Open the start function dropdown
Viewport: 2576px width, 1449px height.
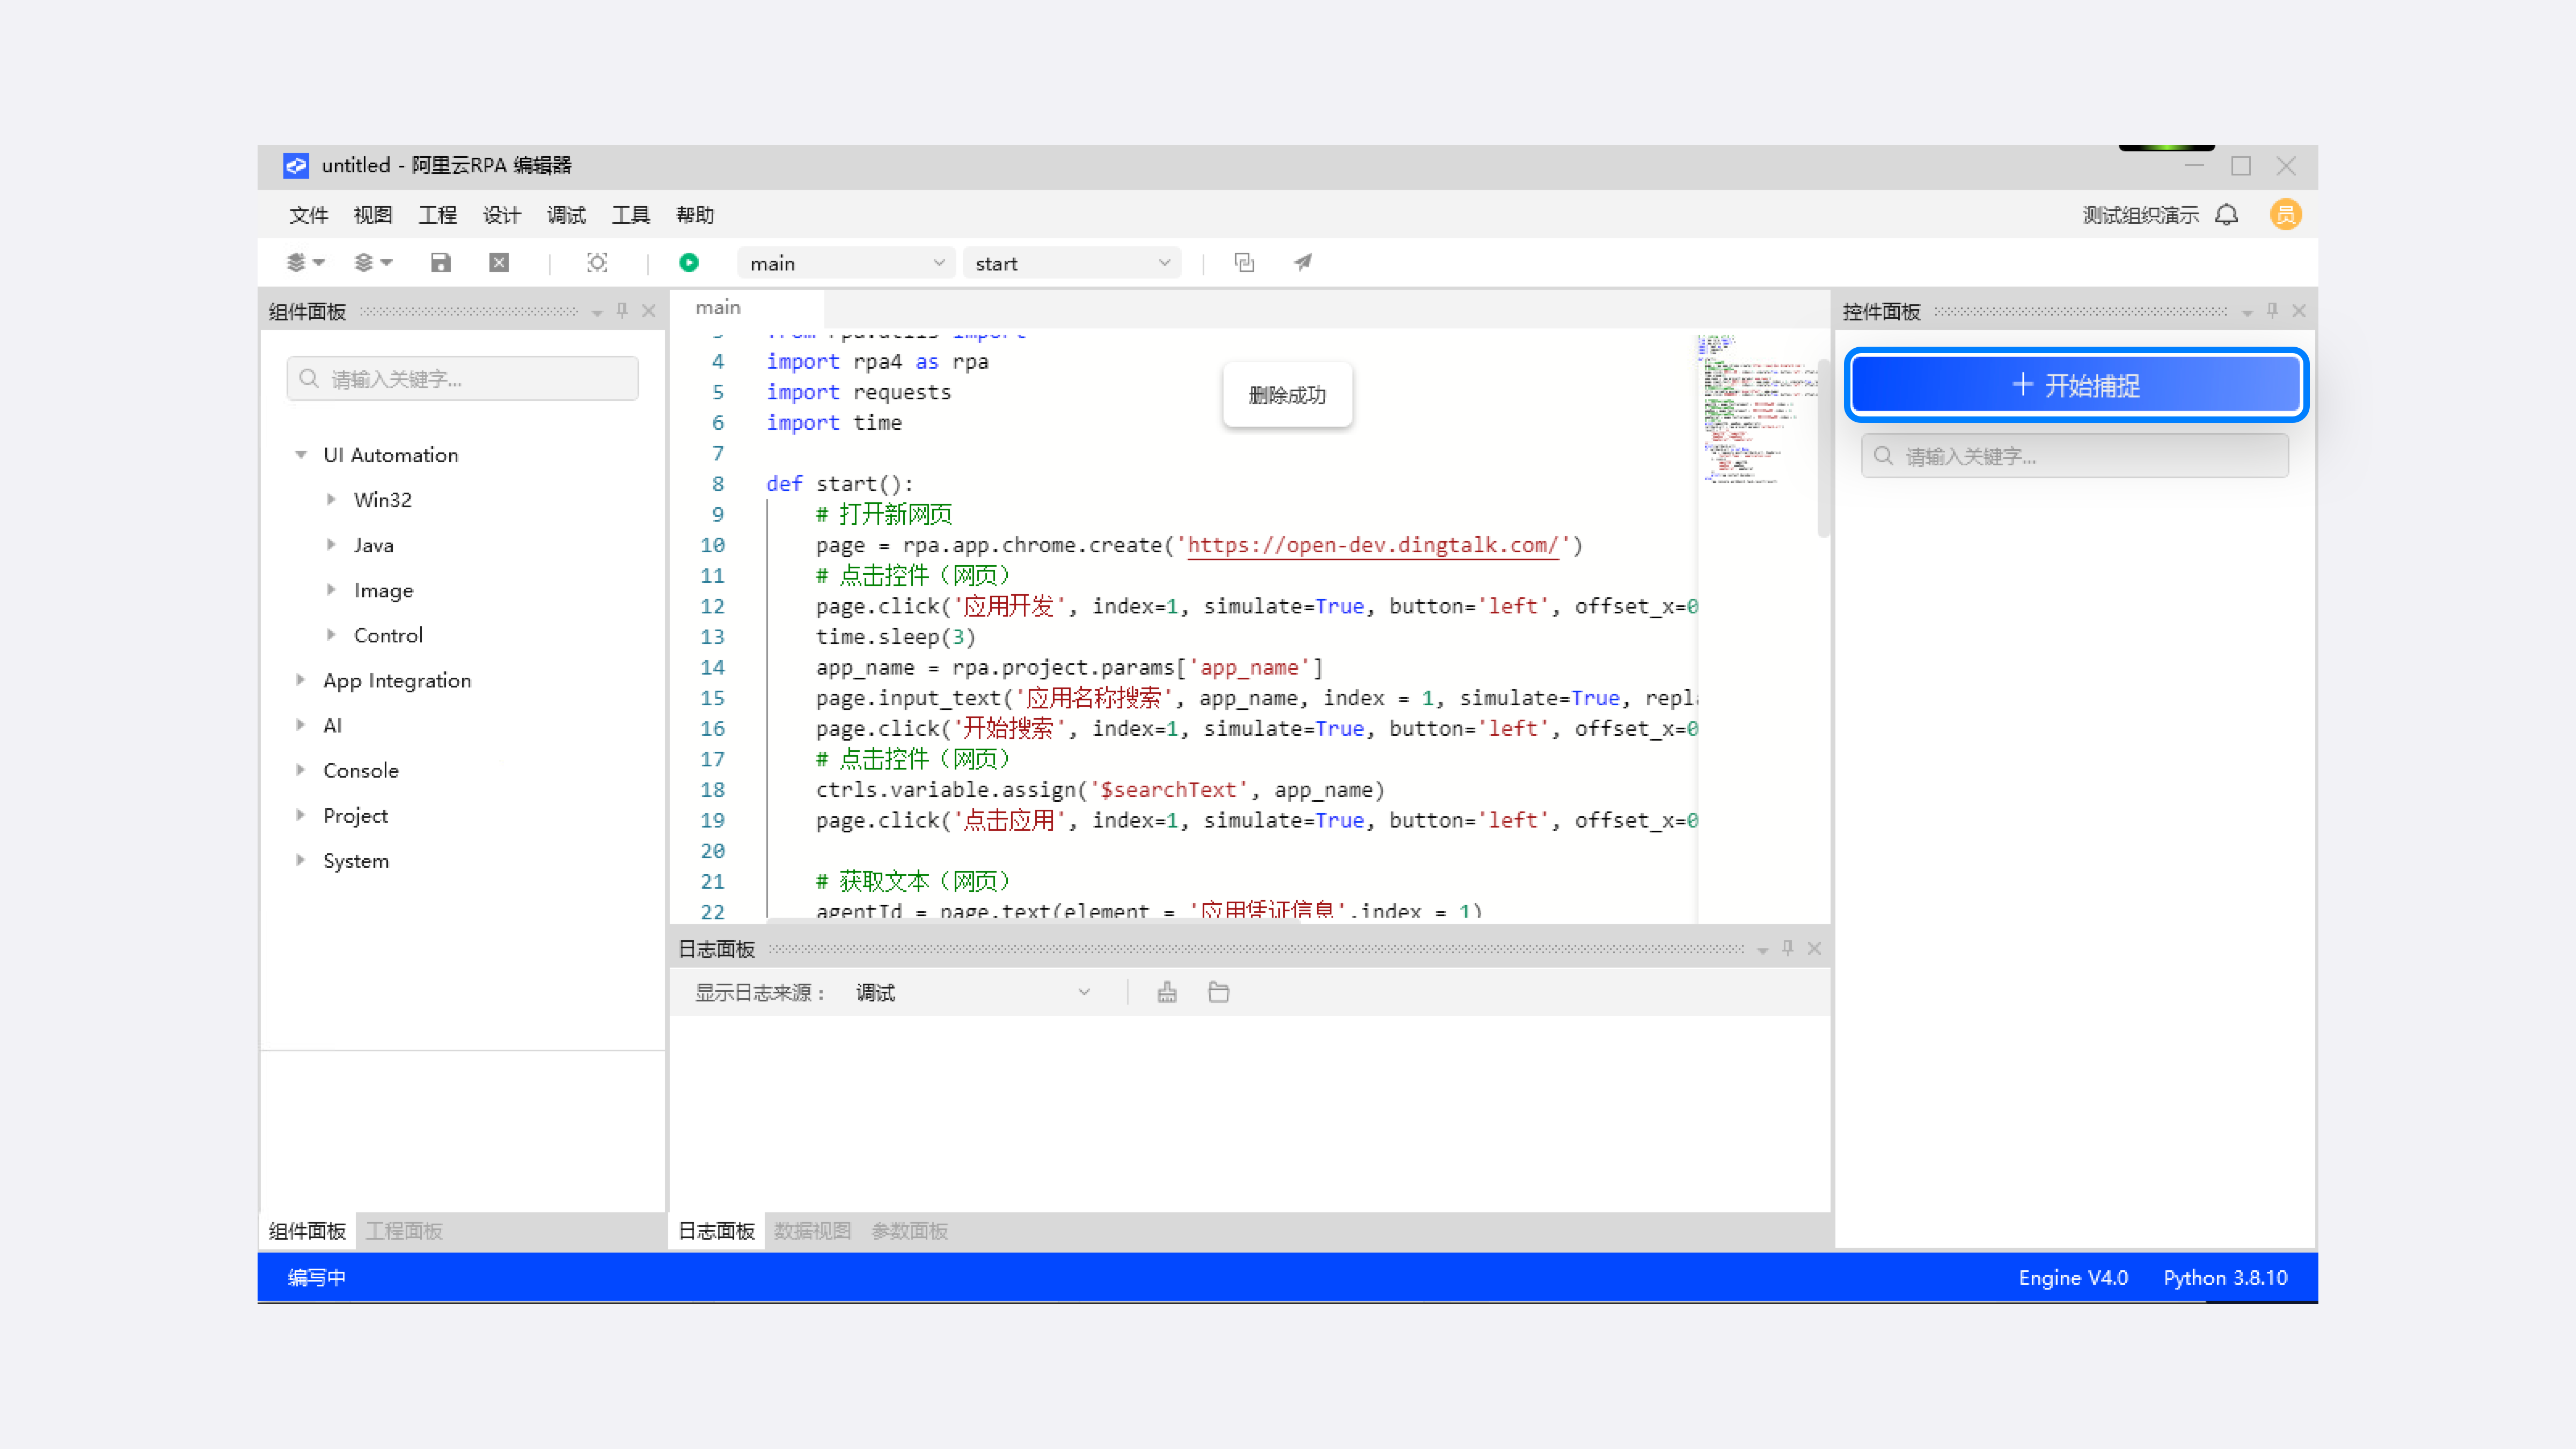pos(1072,263)
